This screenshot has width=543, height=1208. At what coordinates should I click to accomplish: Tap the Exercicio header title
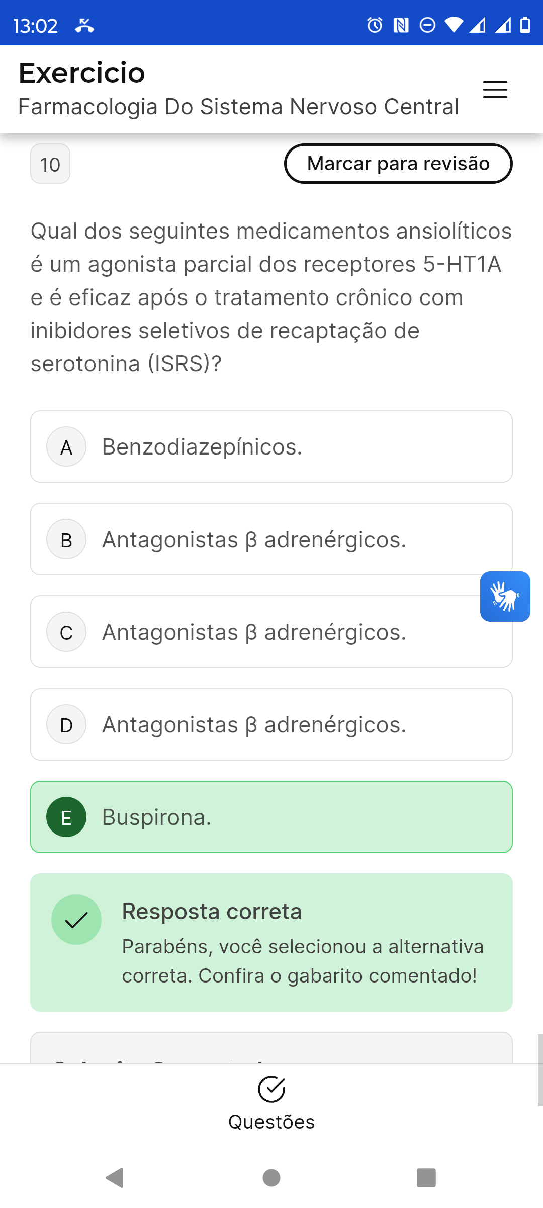(82, 73)
